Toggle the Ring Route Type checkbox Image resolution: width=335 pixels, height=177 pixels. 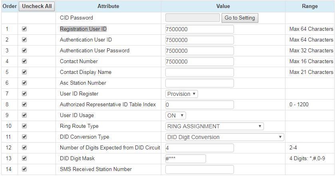(x=24, y=126)
